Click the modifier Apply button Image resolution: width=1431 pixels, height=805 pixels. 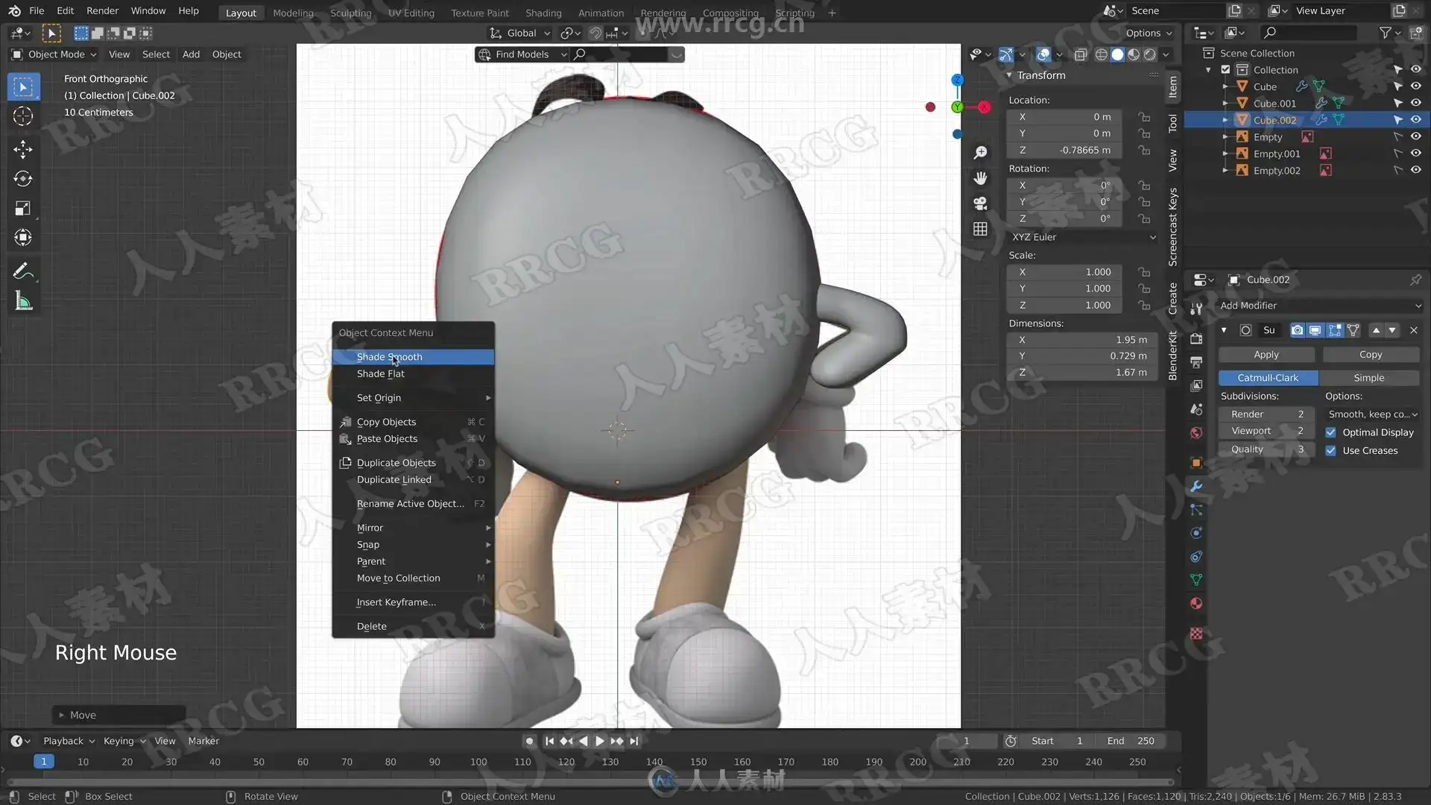(x=1266, y=355)
